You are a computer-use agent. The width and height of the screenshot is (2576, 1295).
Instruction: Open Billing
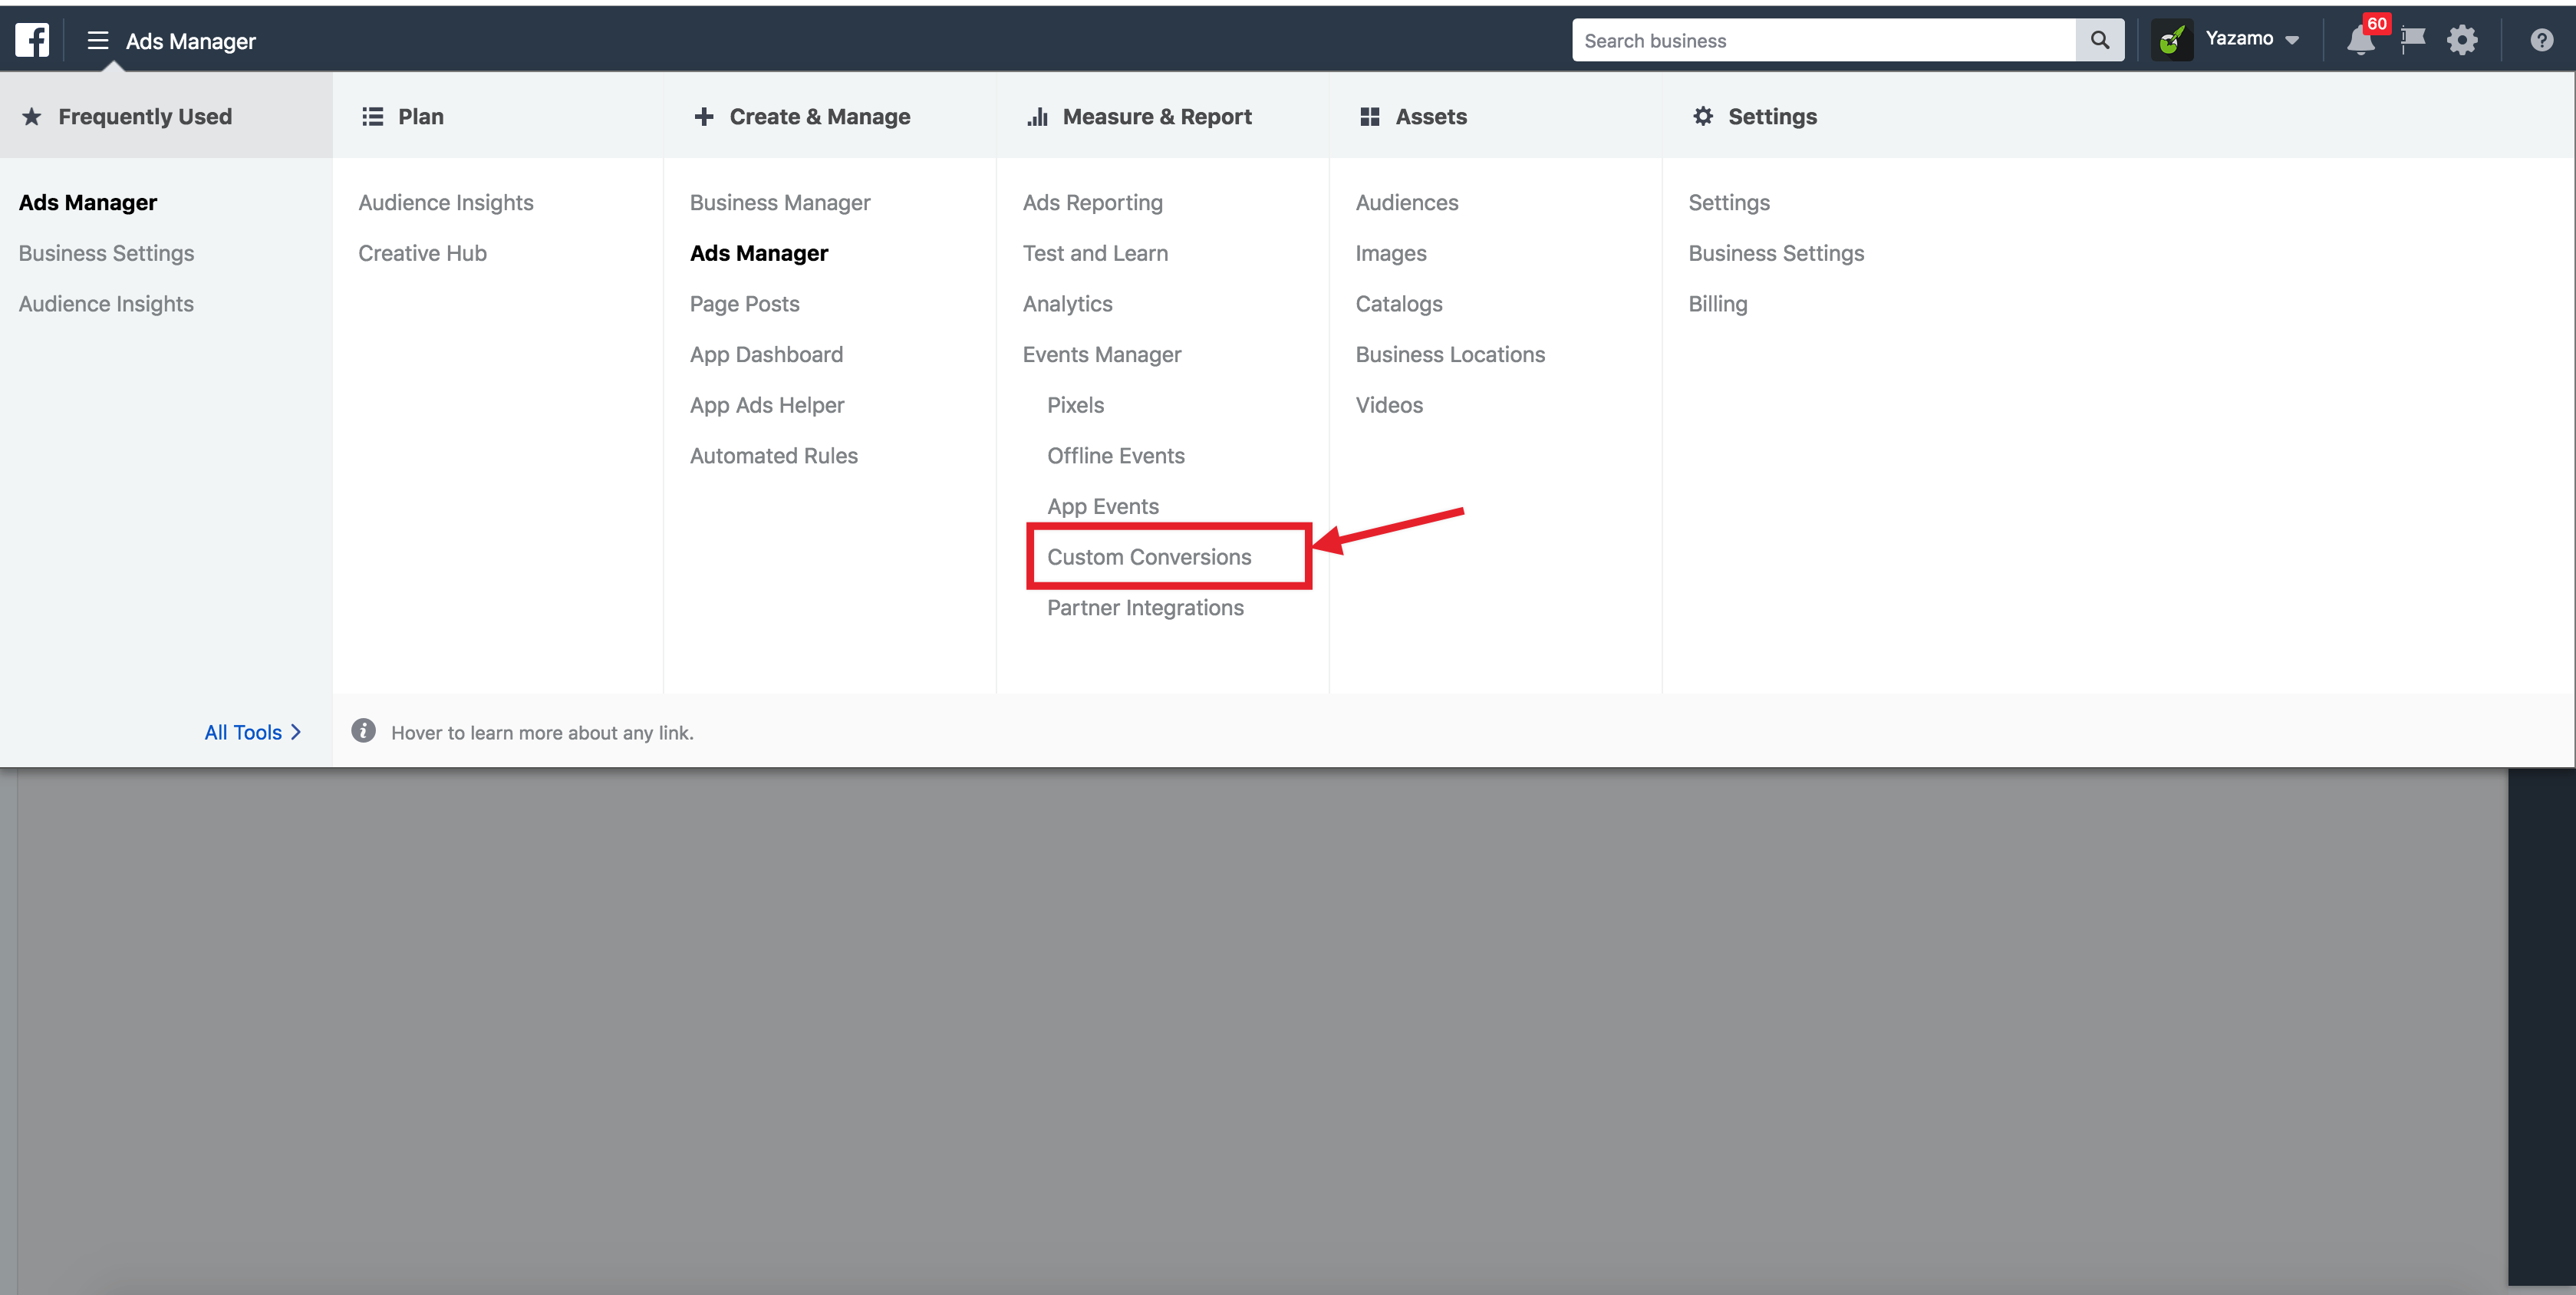click(x=1718, y=304)
